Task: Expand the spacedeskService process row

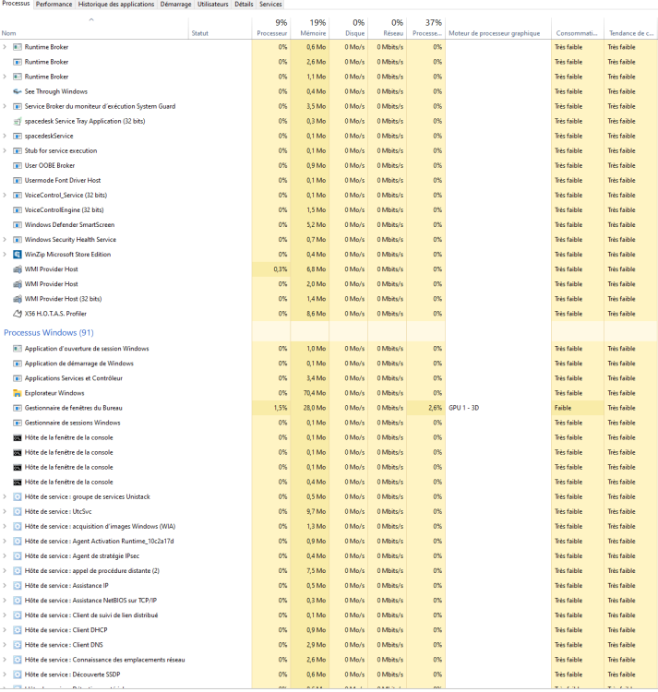Action: tap(5, 136)
